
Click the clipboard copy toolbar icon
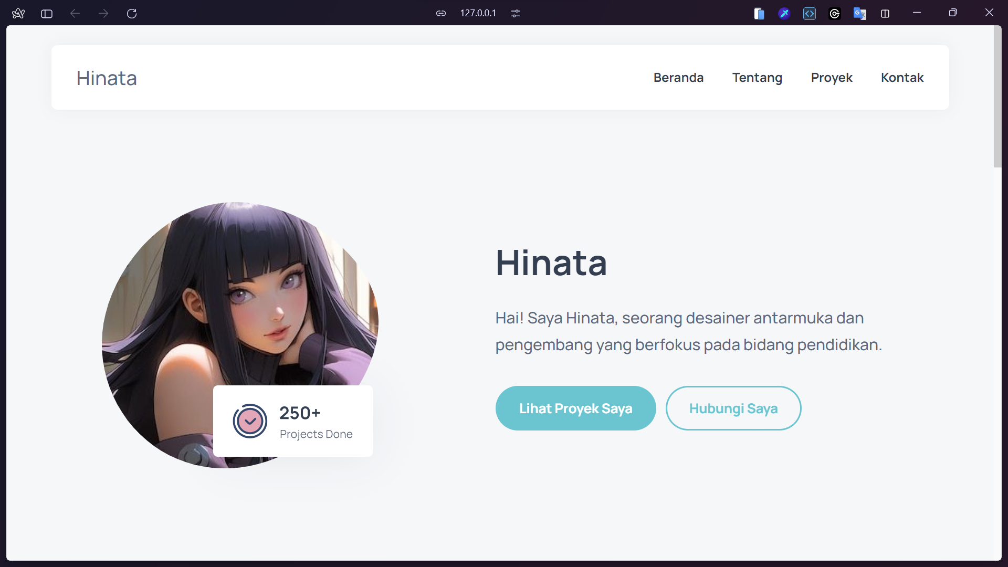[759, 14]
